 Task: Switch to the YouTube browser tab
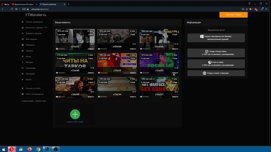(x=24, y=4)
